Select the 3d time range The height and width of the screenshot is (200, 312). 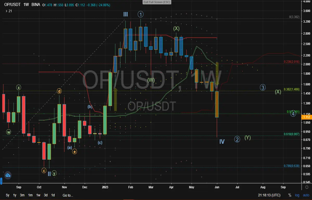pyautogui.click(x=46, y=195)
